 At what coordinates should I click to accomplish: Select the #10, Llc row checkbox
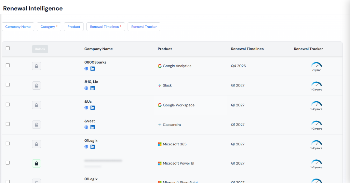[8, 85]
